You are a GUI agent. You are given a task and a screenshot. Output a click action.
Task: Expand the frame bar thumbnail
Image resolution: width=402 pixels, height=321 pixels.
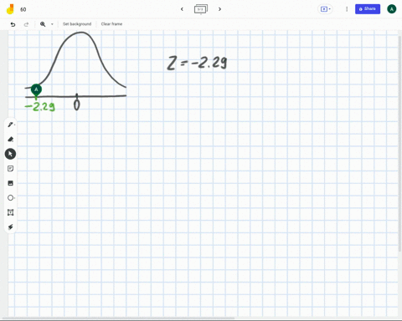pyautogui.click(x=201, y=9)
